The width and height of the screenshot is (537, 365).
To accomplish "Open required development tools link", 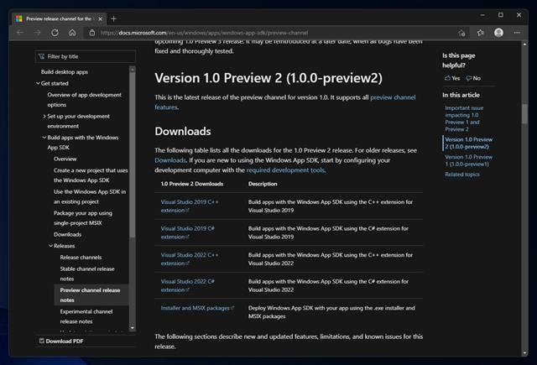I will (285, 170).
